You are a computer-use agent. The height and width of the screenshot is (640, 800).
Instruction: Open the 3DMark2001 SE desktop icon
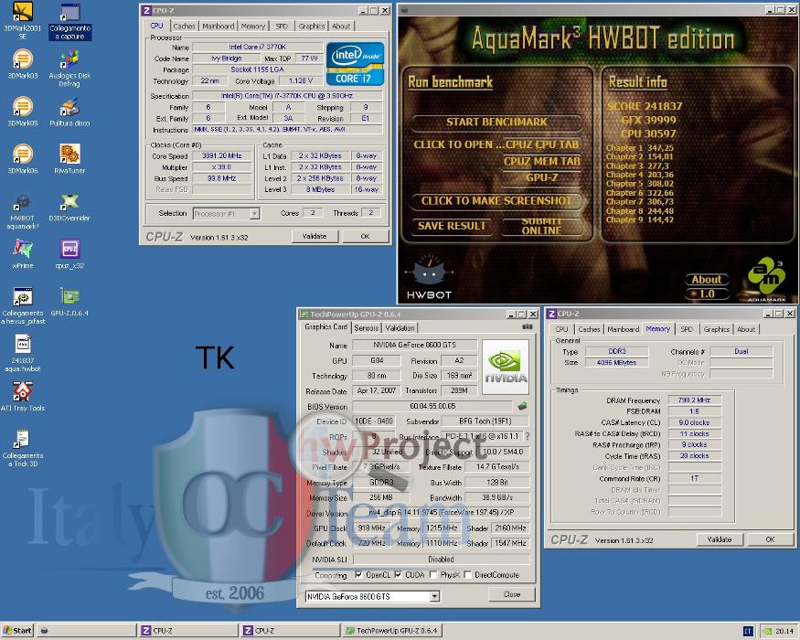click(x=22, y=20)
